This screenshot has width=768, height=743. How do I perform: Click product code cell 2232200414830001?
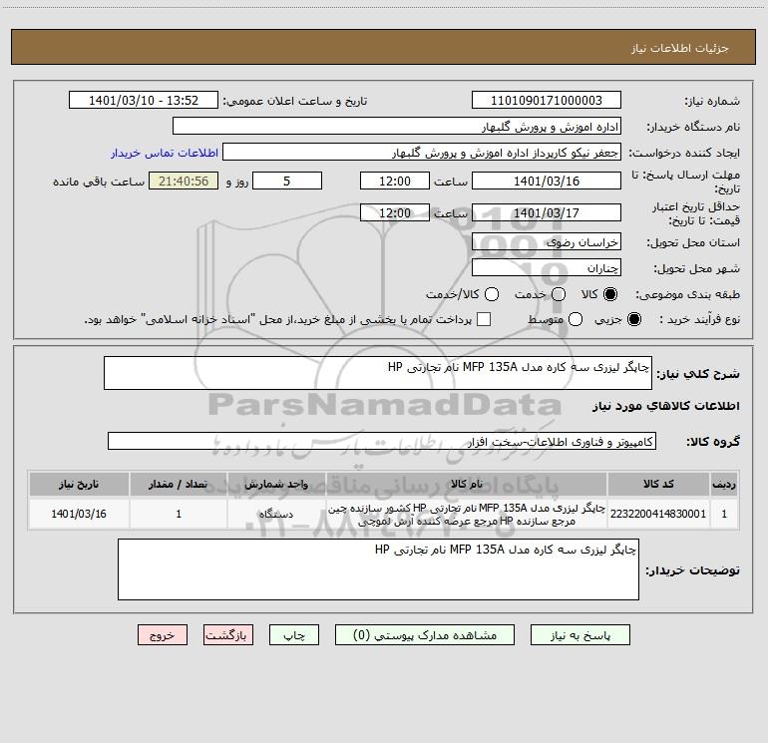(x=658, y=514)
